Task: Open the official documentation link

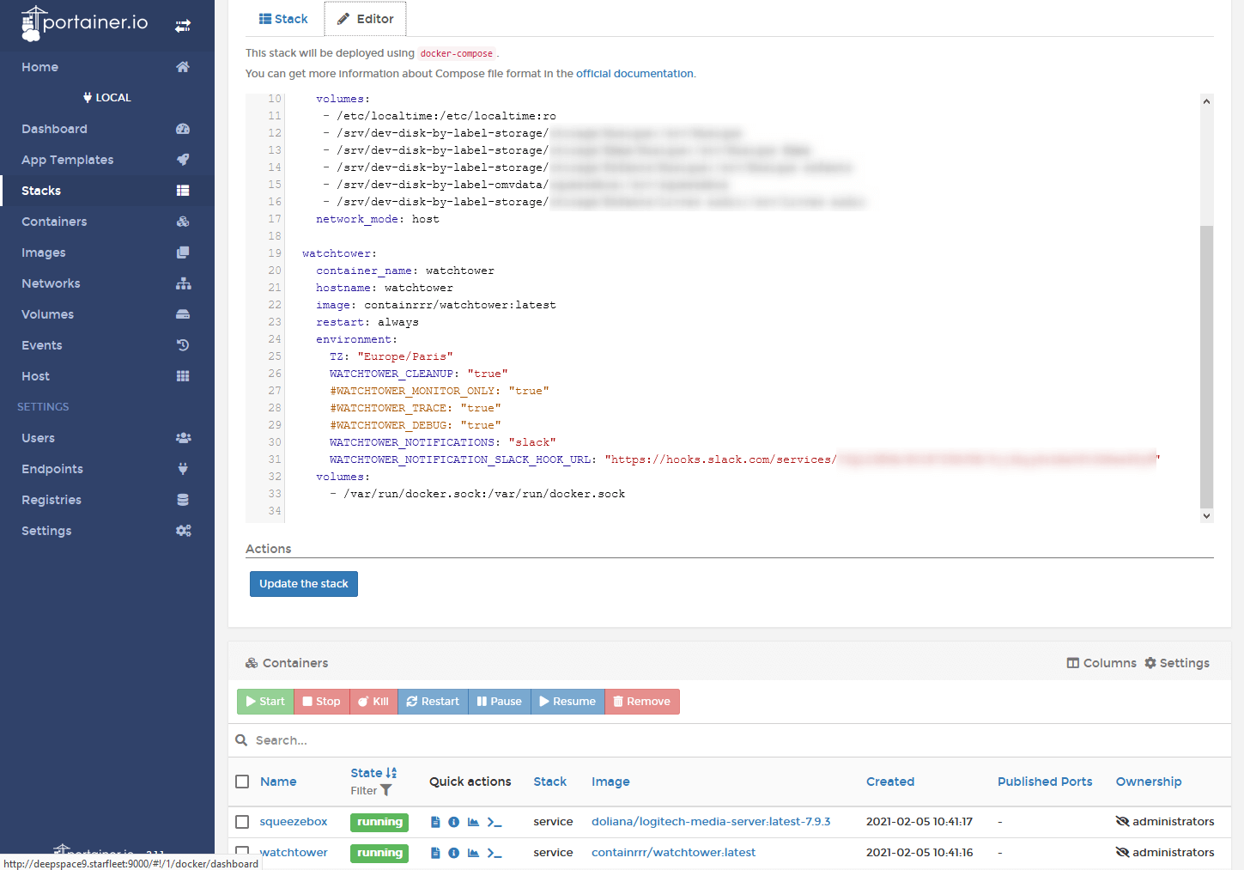Action: click(634, 74)
